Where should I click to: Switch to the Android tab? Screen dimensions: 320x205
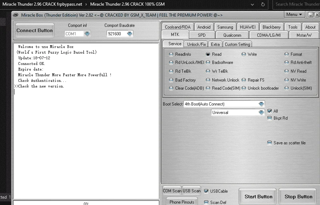pyautogui.click(x=204, y=27)
